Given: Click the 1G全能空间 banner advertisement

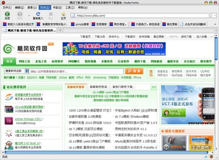Looking at the screenshot, I should [114, 49].
